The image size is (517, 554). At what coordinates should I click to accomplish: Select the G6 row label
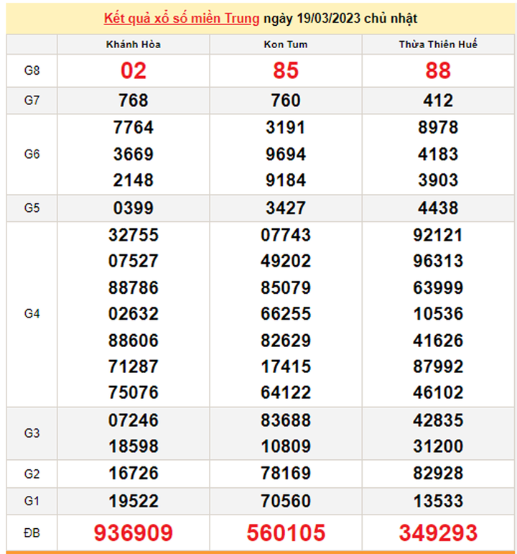click(x=32, y=154)
